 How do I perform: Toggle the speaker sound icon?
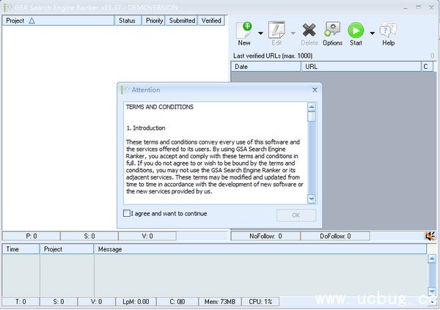click(430, 236)
